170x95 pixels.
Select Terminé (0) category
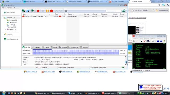[13, 22]
